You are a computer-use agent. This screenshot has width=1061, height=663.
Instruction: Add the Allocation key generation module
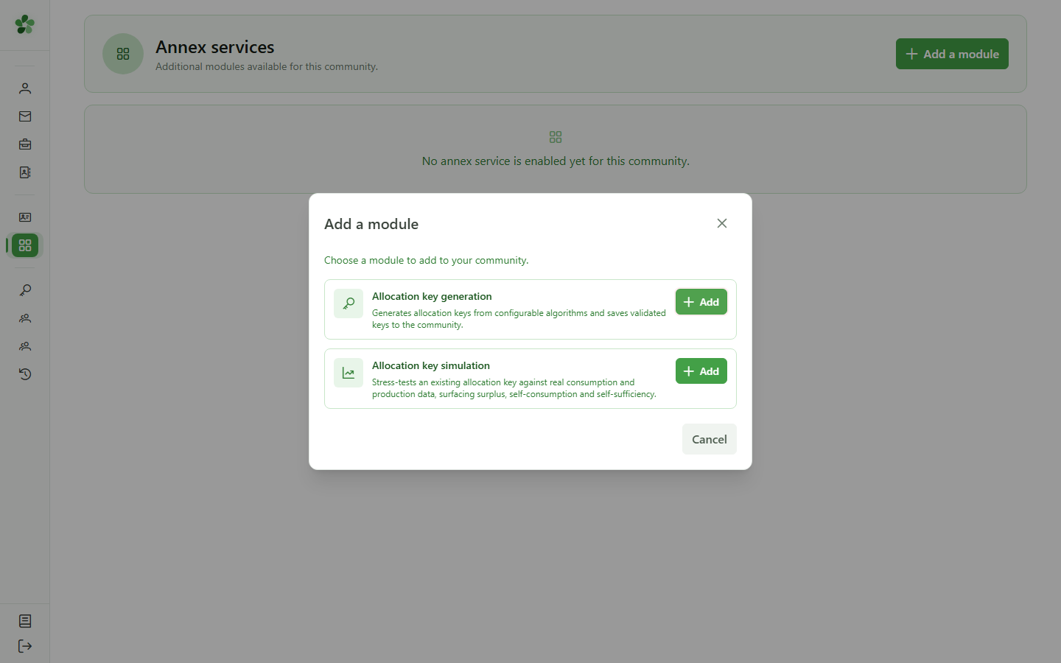pos(701,302)
